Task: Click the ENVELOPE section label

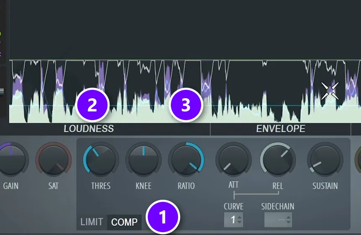Action: tap(281, 129)
